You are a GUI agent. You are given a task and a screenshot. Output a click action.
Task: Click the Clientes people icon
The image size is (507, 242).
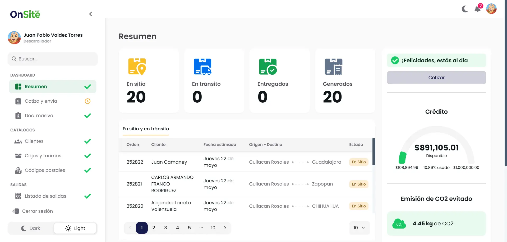(18, 141)
